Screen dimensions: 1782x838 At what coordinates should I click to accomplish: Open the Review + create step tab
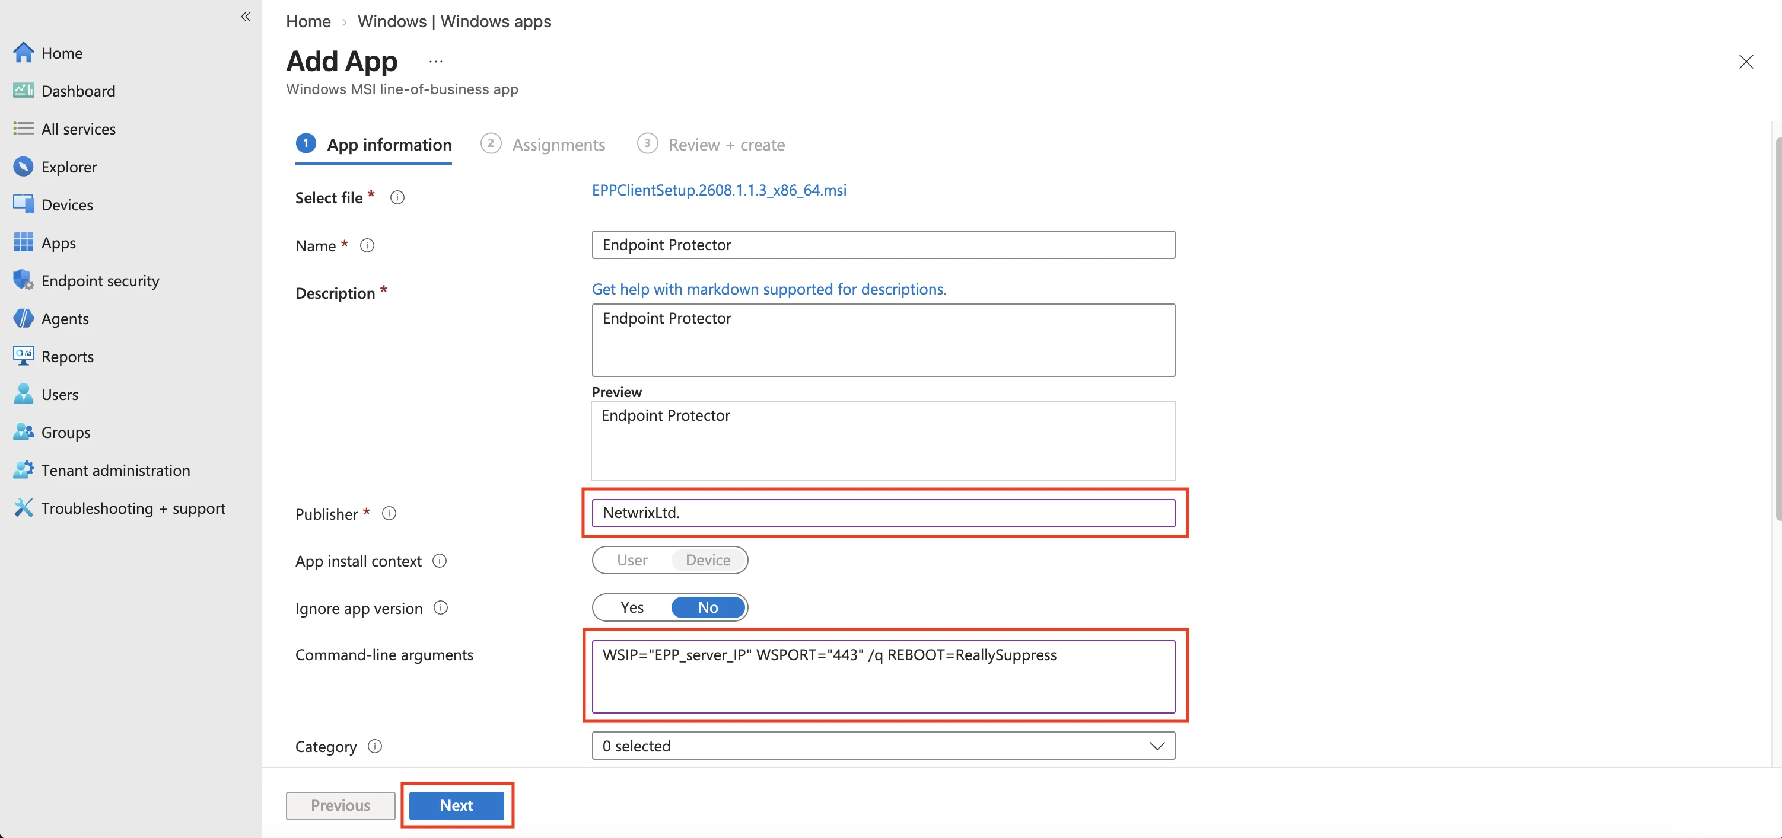[x=711, y=145]
